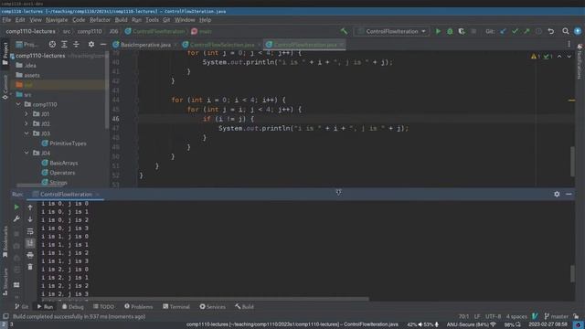
Task: Click the master Git branch widget
Action: [x=556, y=316]
